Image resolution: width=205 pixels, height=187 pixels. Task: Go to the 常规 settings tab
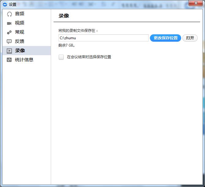[x=20, y=32]
